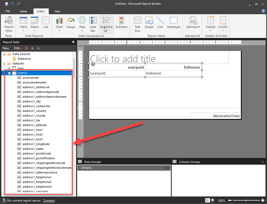This screenshot has width=267, height=204.
Task: Click the Save icon in title bar
Action: pos(7,4)
